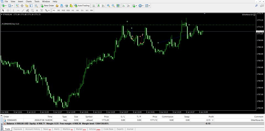
Task: Switch chart to candlestick style
Action: (x=99, y=5)
